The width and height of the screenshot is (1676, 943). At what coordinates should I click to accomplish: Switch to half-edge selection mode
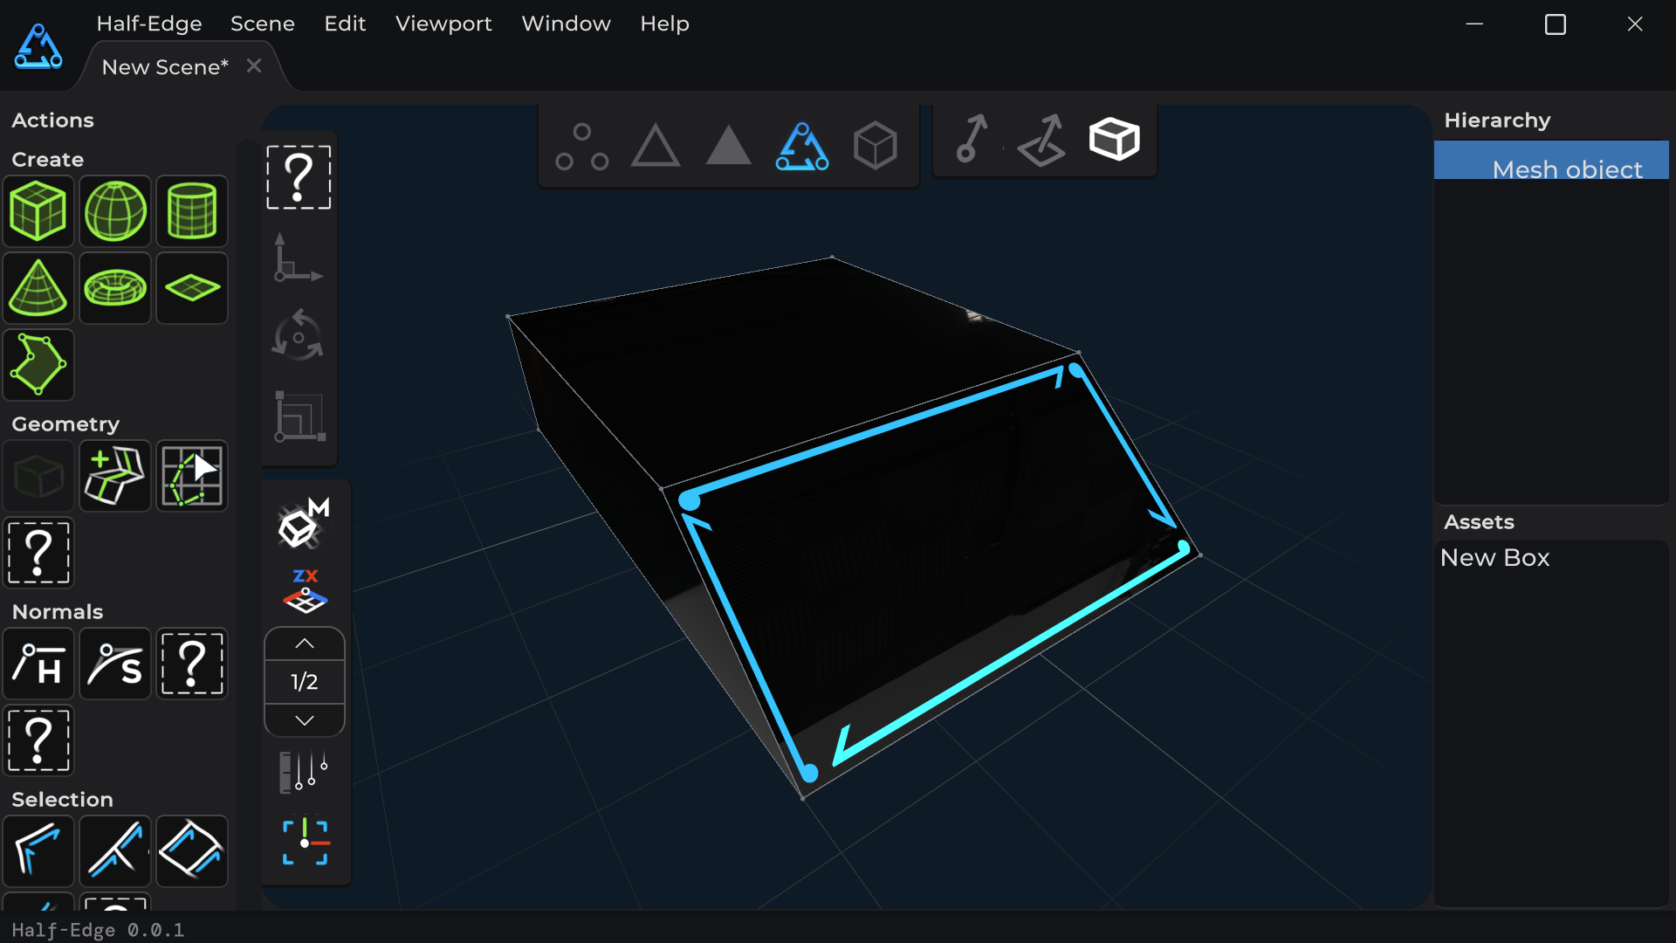[802, 146]
